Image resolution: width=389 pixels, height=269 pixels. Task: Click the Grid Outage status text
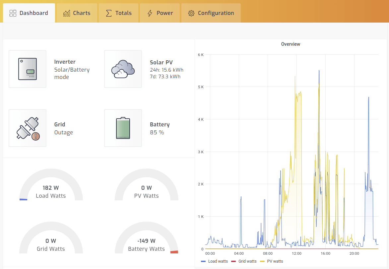coord(63,132)
